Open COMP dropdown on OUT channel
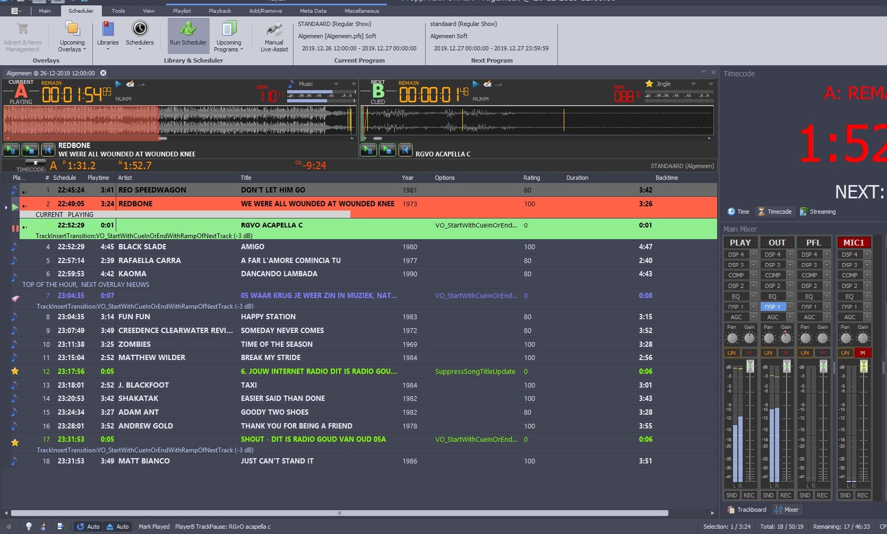The width and height of the screenshot is (887, 534). 790,275
